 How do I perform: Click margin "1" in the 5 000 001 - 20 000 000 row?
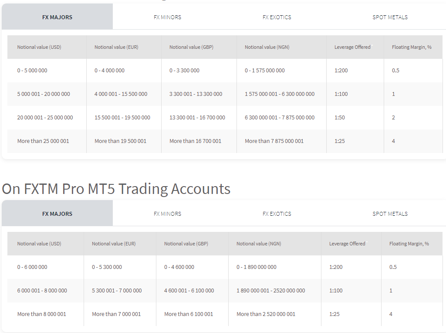click(393, 94)
